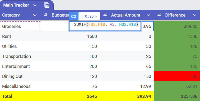Select the Miscellaneous category cell
Screen dimensions: 200x101
click(20, 86)
